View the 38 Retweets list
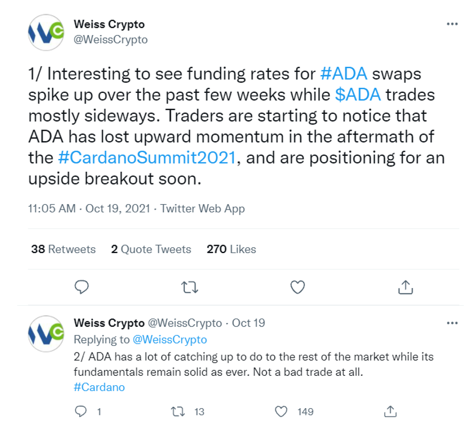Screen dimensions: 476x422 click(x=63, y=249)
